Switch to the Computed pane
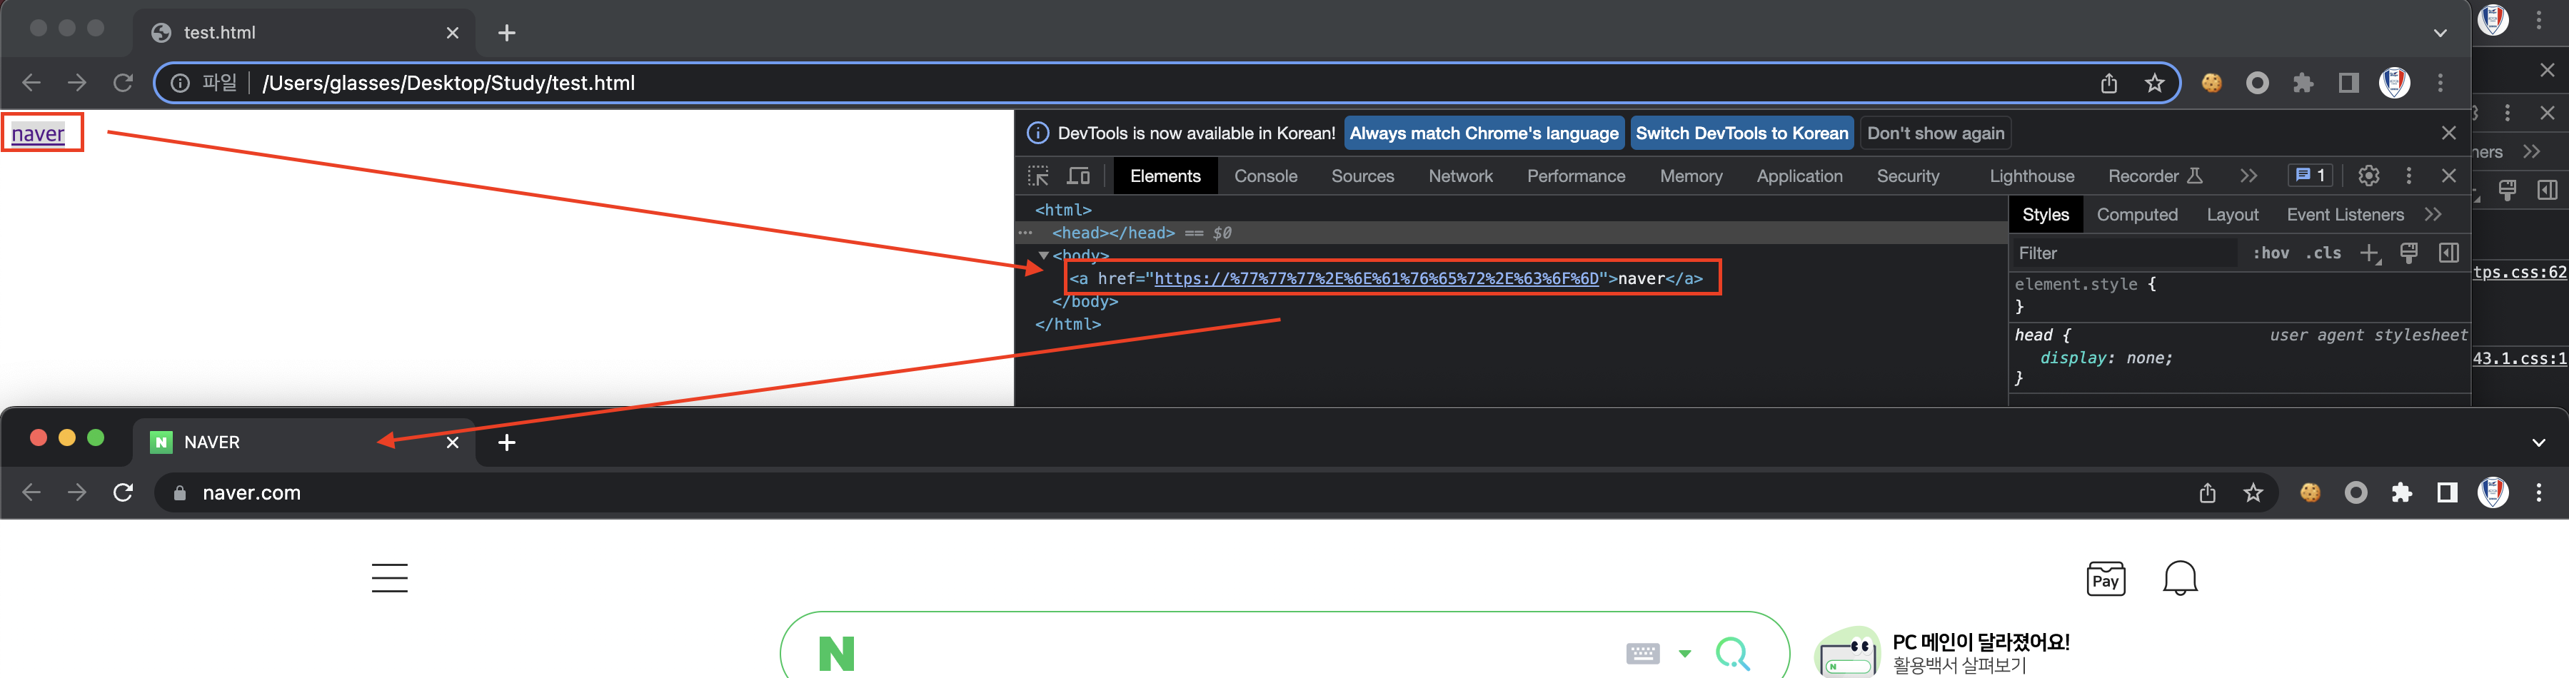2569x678 pixels. click(x=2136, y=214)
